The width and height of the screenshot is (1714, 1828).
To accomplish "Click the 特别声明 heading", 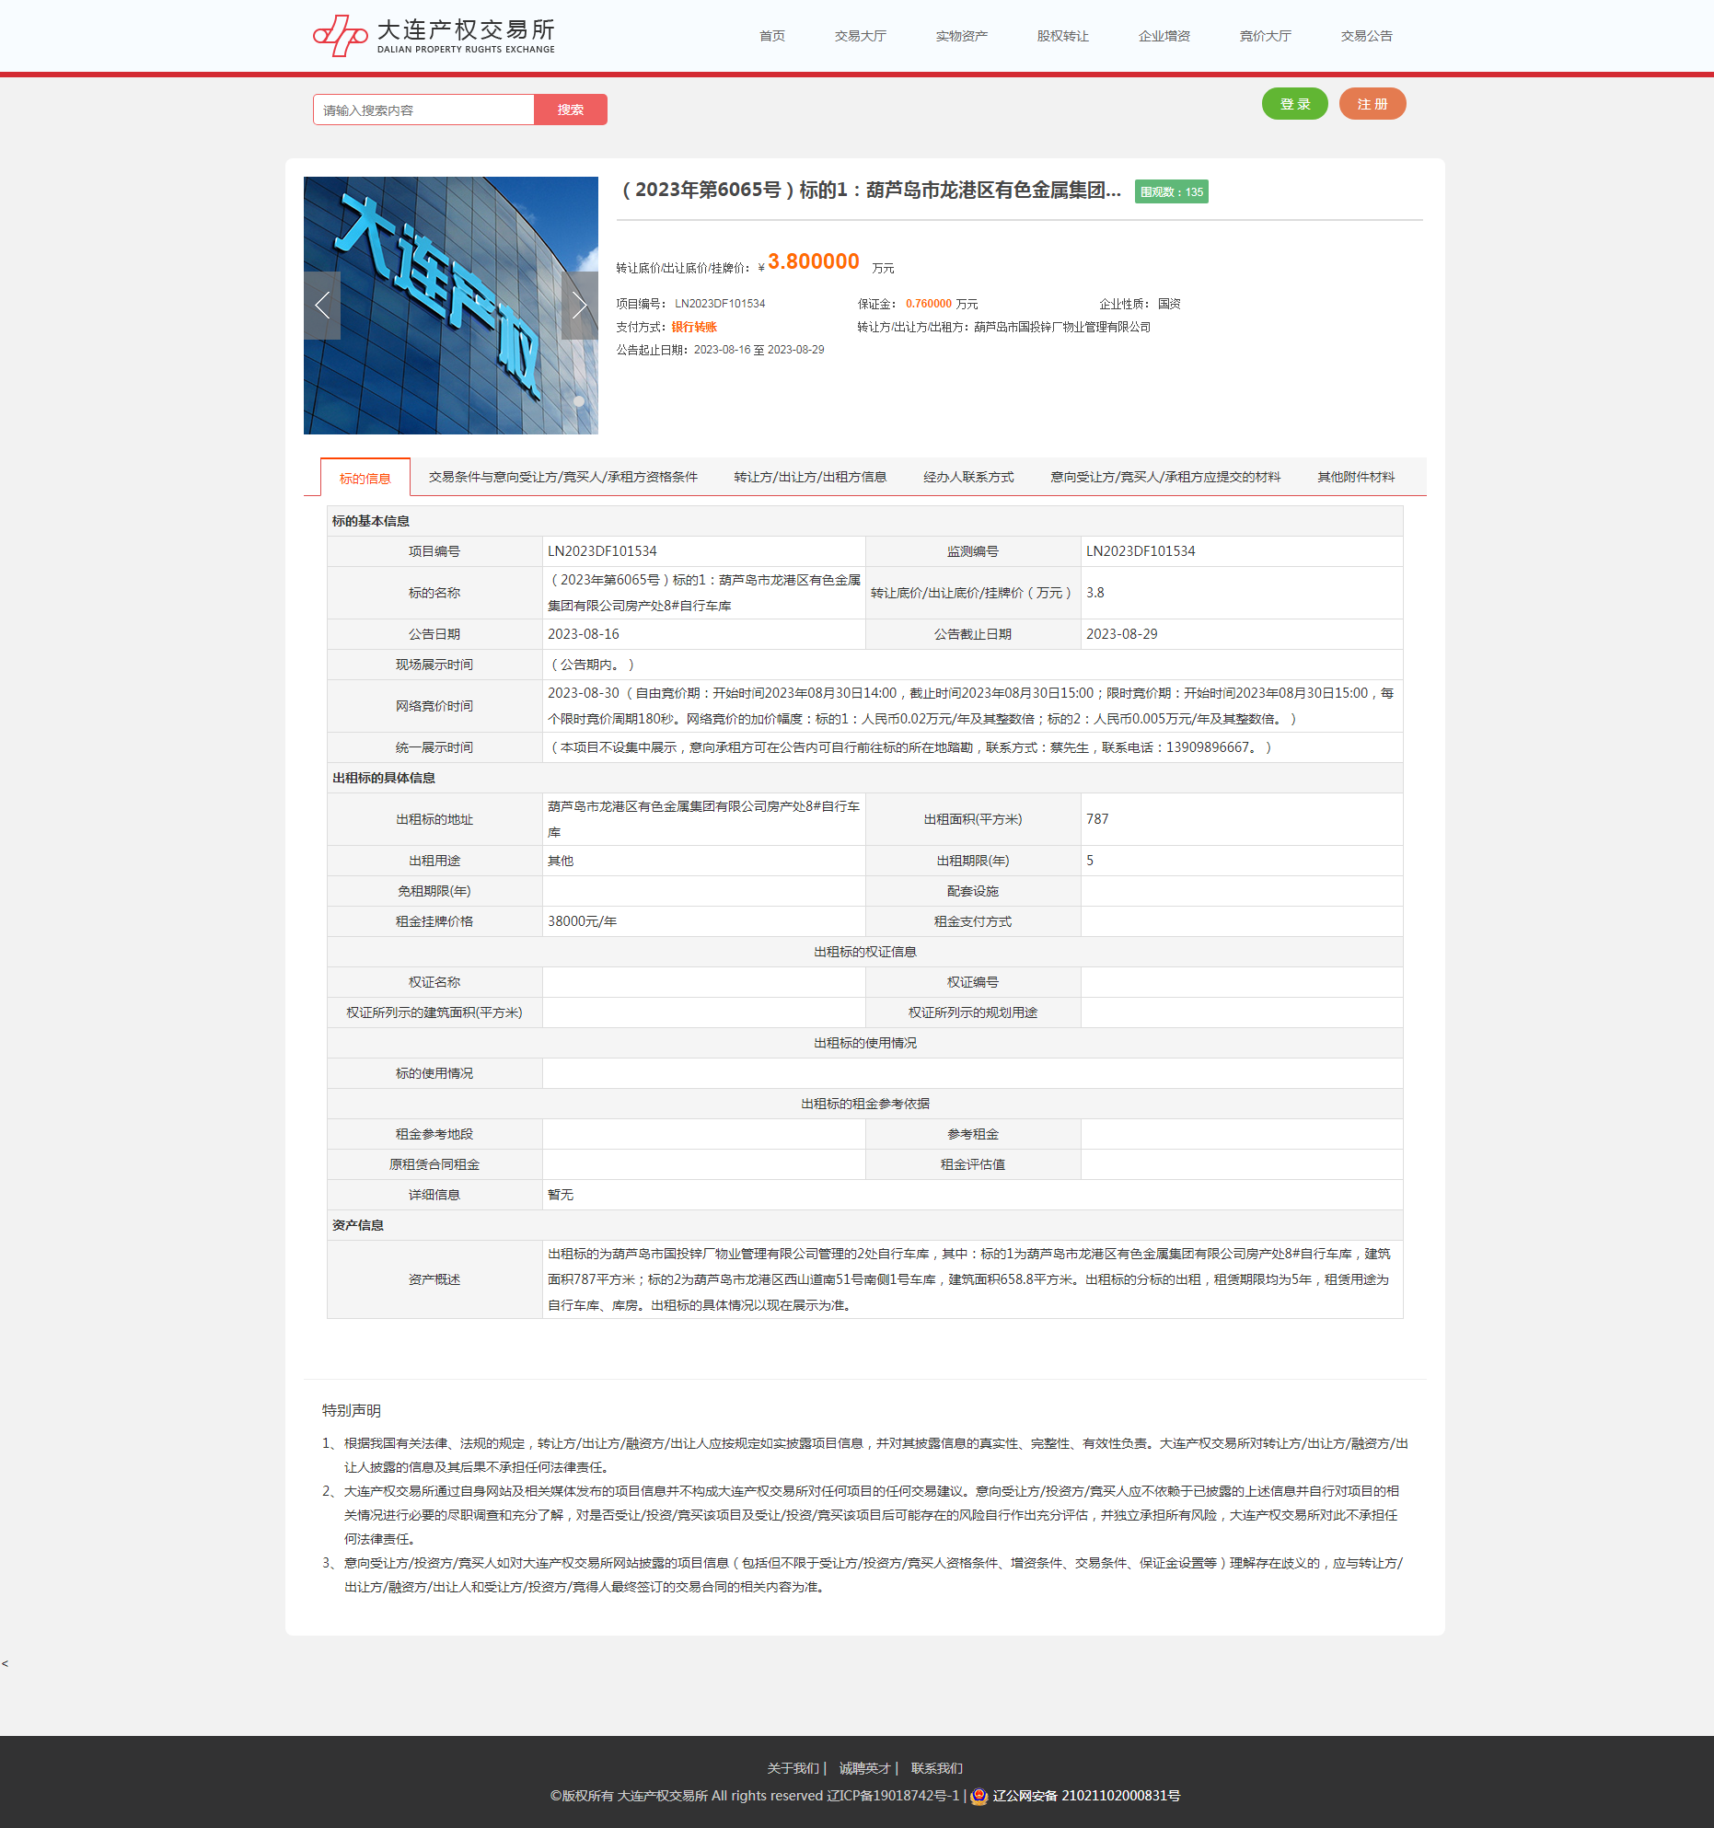I will (352, 1410).
